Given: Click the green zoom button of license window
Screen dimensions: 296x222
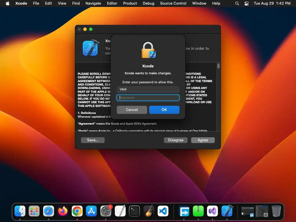Looking at the screenshot, I should [x=91, y=29].
